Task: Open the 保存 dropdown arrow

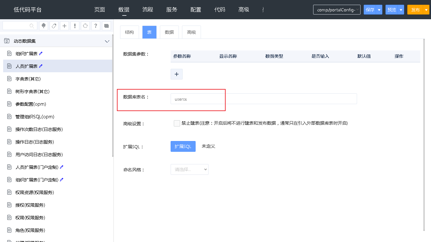Action: pos(379,10)
